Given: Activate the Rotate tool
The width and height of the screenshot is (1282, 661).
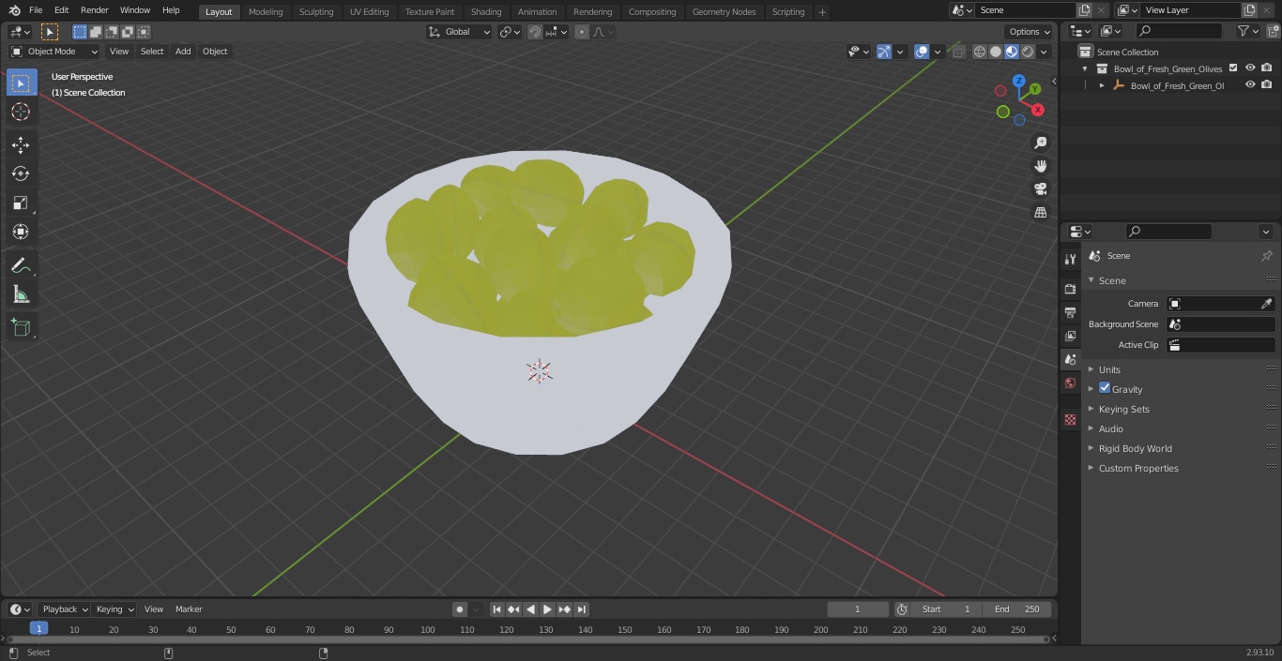Looking at the screenshot, I should coord(21,173).
